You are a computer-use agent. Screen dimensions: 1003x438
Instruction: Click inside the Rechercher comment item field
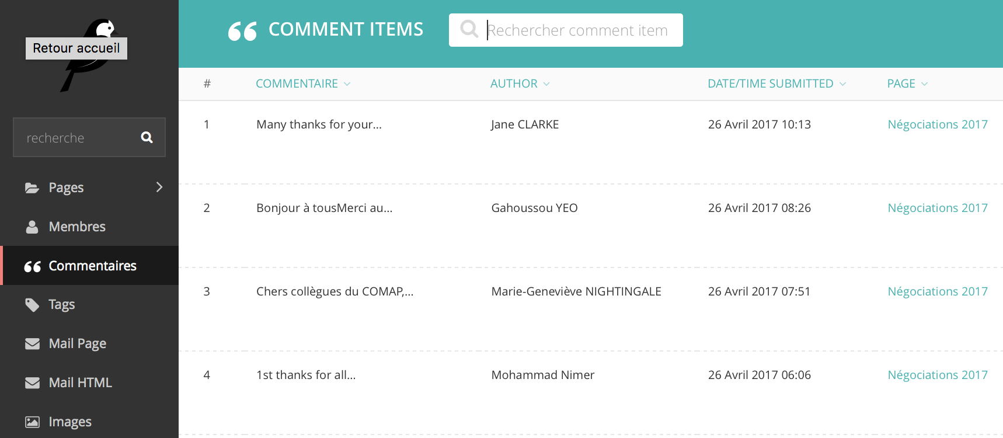point(578,30)
